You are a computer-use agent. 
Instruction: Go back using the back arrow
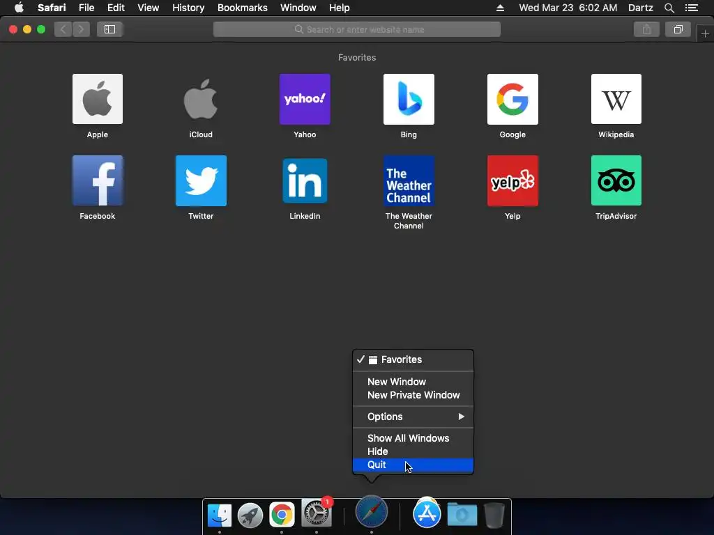(63, 29)
